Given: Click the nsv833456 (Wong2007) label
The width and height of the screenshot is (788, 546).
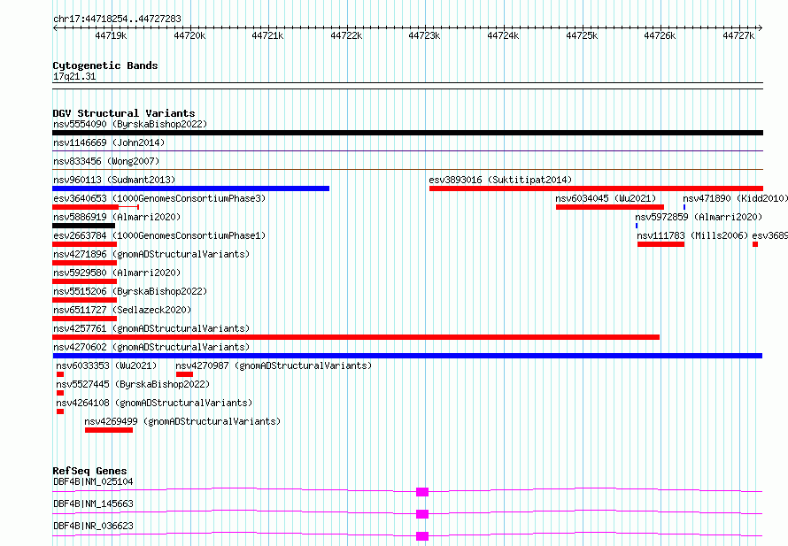Looking at the screenshot, I should [106, 161].
